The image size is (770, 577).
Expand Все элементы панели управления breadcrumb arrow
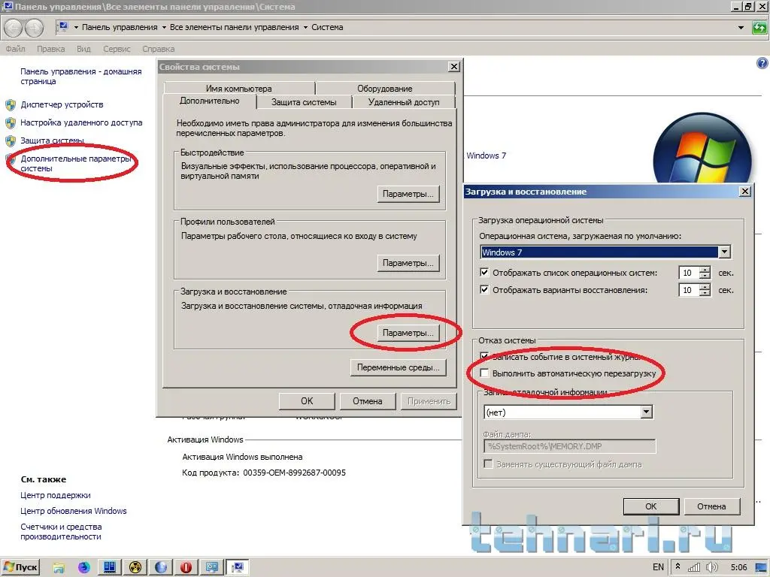click(x=305, y=28)
